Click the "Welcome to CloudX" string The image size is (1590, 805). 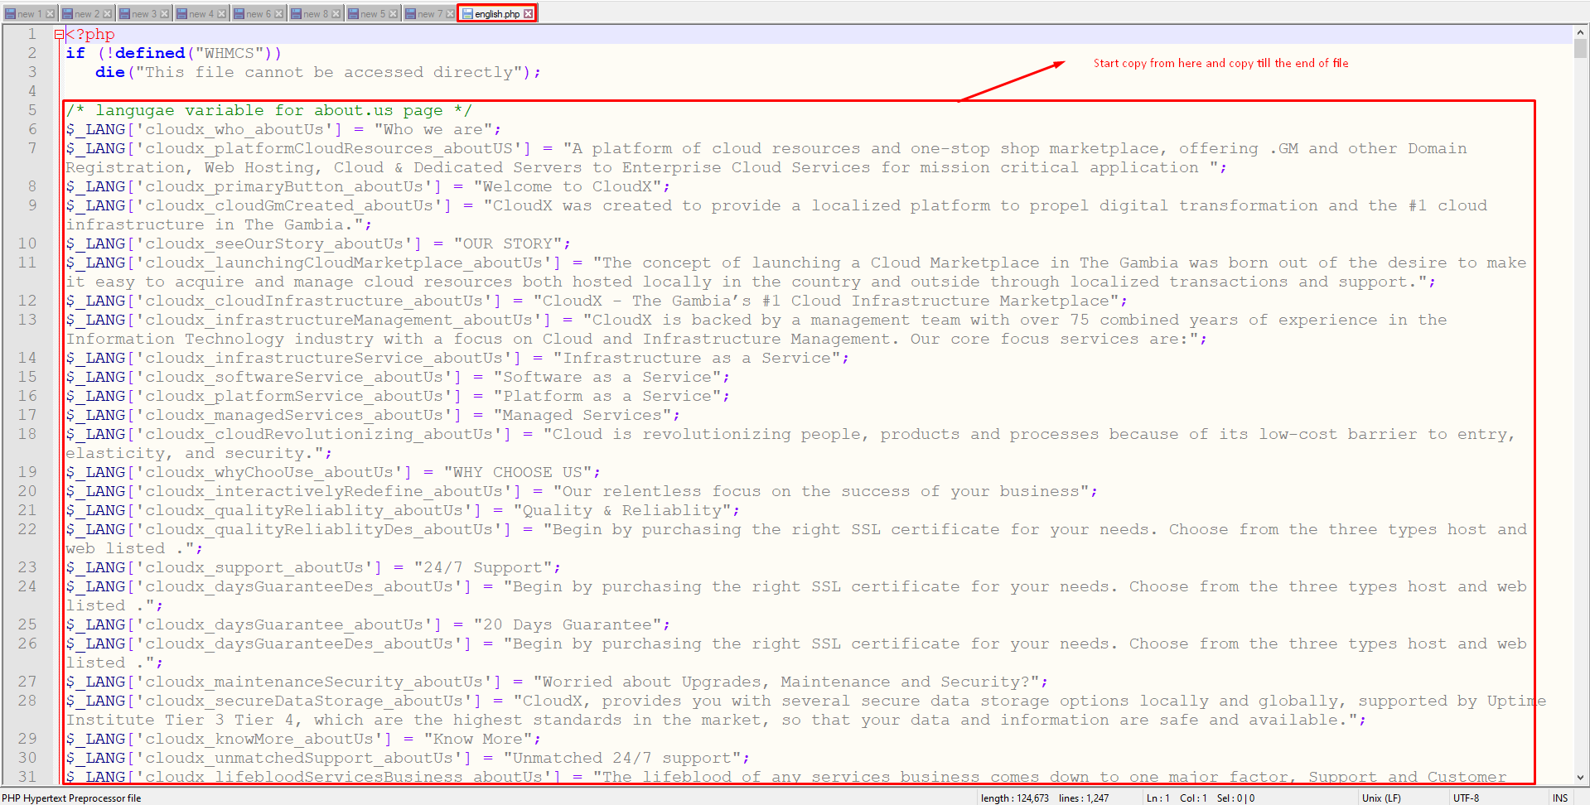(x=568, y=186)
